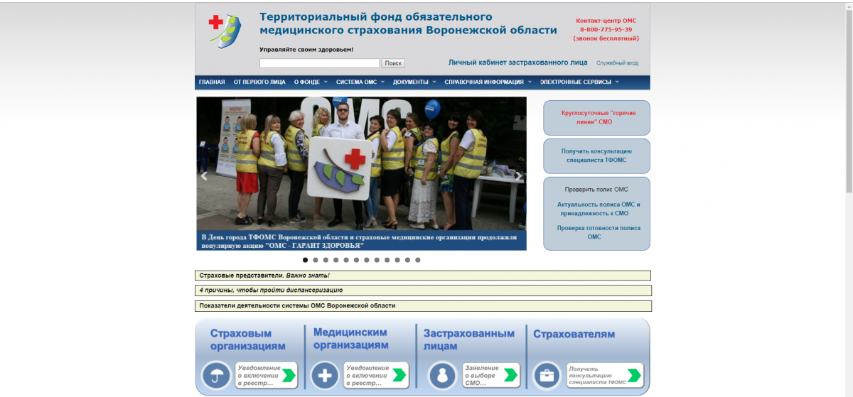Viewport: 853px width, 397px height.
Task: Click the umbrella icon under Страховым организациям
Action: click(x=216, y=375)
